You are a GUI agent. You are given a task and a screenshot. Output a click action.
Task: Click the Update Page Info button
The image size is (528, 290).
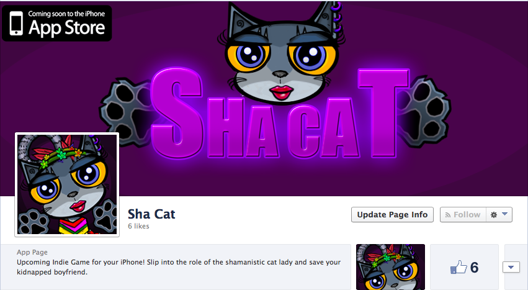392,215
